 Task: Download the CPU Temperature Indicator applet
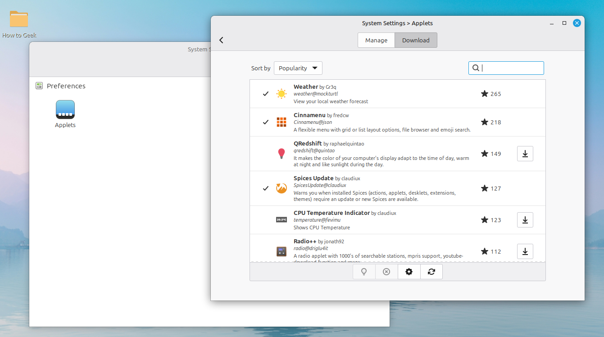pos(525,220)
